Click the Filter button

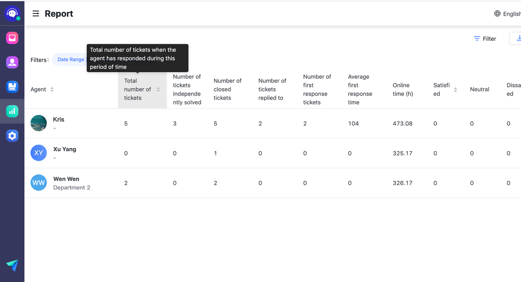pyautogui.click(x=485, y=39)
